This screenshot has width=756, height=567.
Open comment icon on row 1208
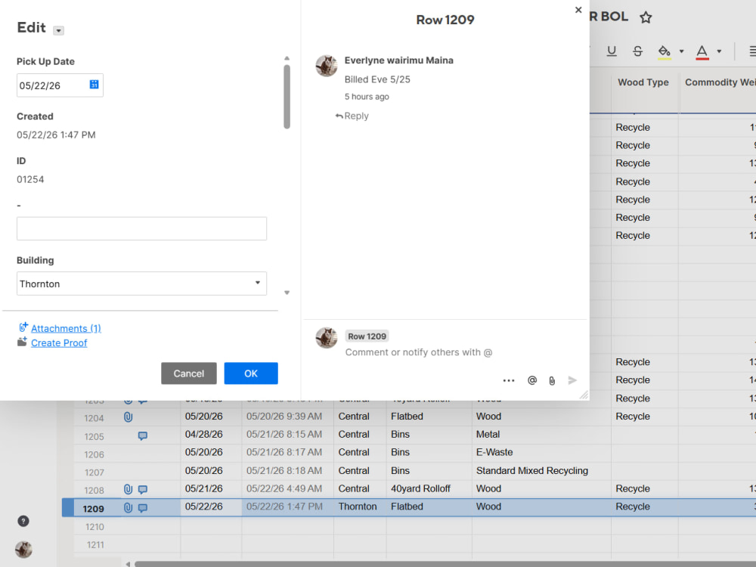click(143, 489)
